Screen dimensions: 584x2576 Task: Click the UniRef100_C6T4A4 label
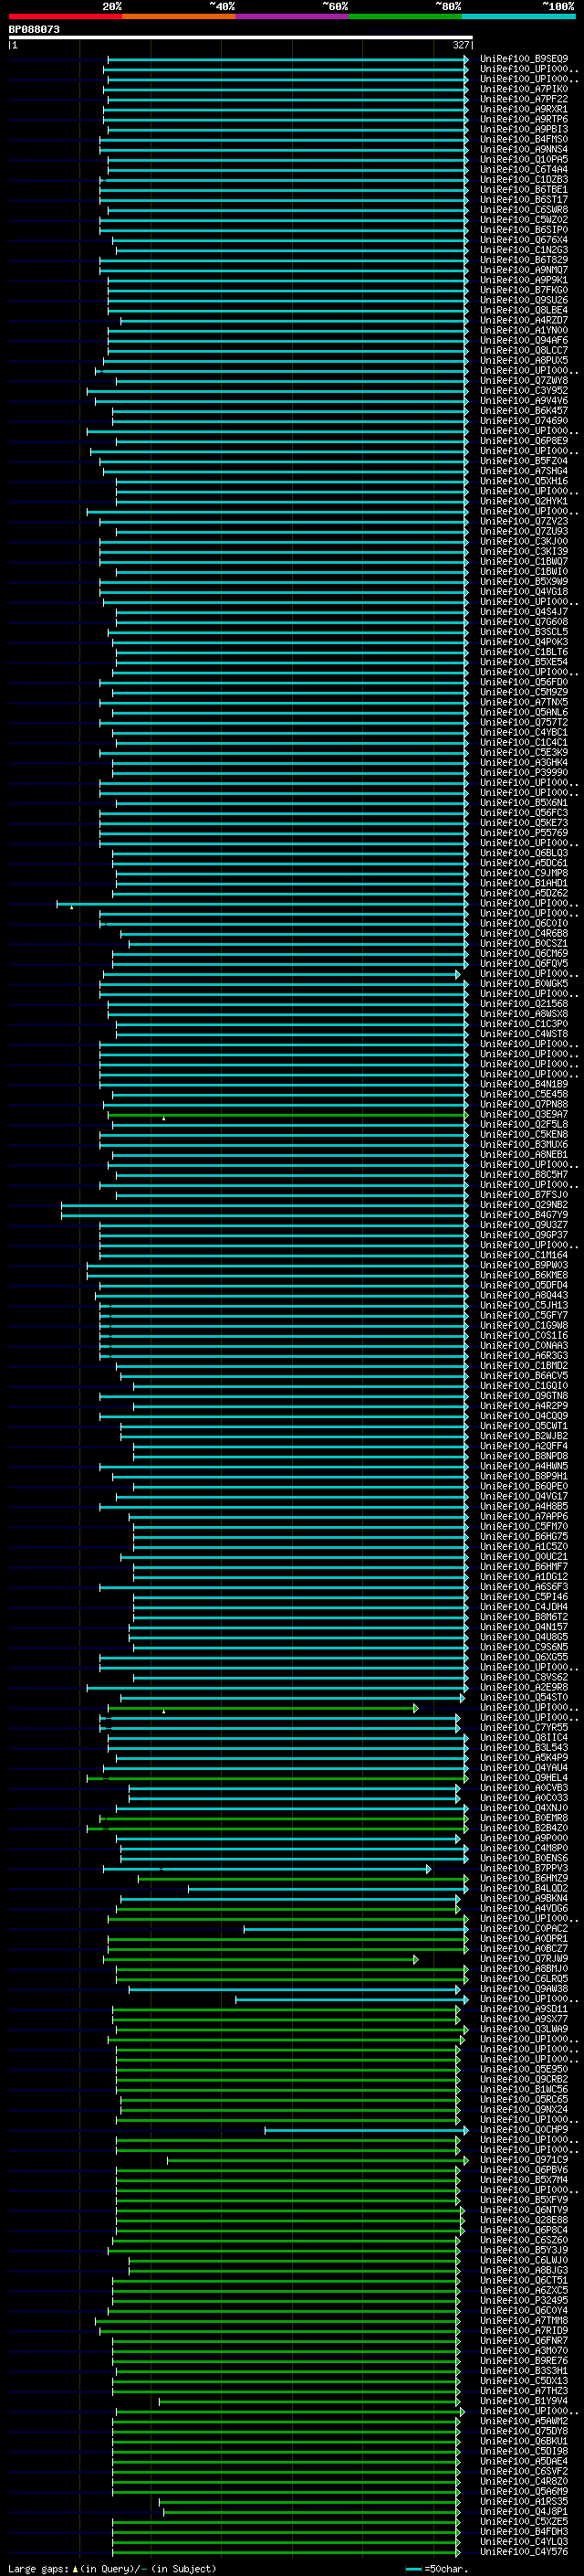click(x=524, y=170)
